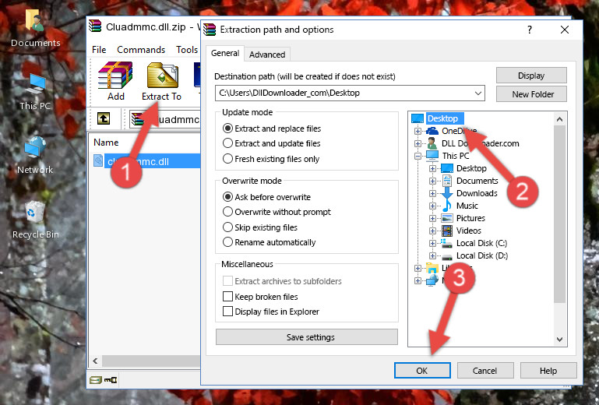599x405 pixels.
Task: Select the Pictures icon in folder tree
Action: pos(446,218)
